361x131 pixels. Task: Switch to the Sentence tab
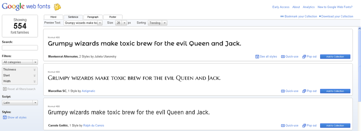(73, 17)
